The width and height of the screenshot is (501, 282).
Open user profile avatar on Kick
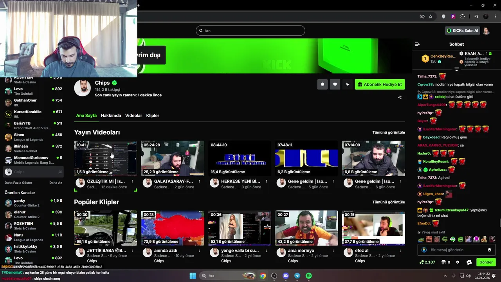[486, 31]
